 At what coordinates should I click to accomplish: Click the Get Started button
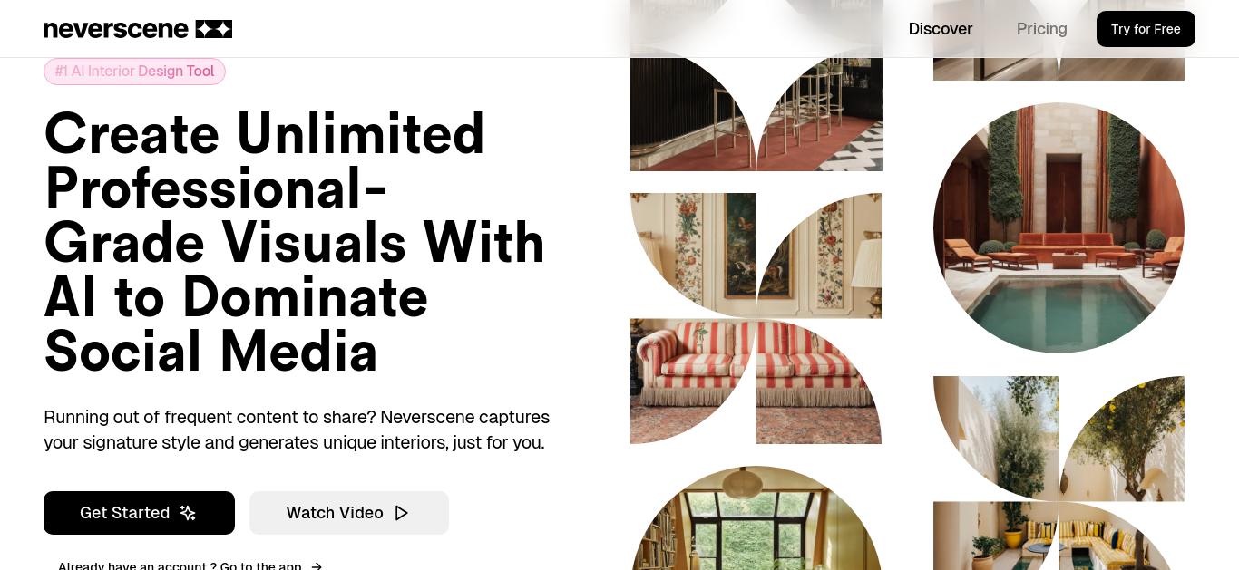(139, 513)
